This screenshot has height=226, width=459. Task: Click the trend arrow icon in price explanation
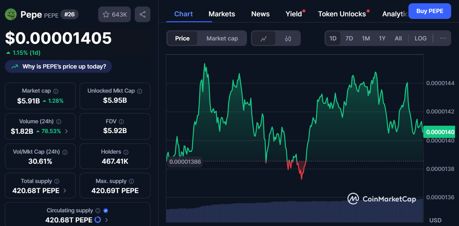15,67
